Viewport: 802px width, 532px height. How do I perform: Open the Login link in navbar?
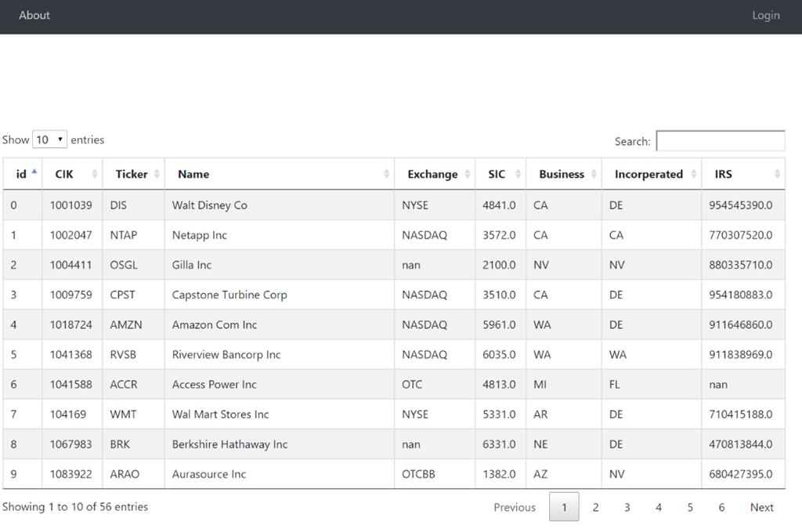point(766,16)
